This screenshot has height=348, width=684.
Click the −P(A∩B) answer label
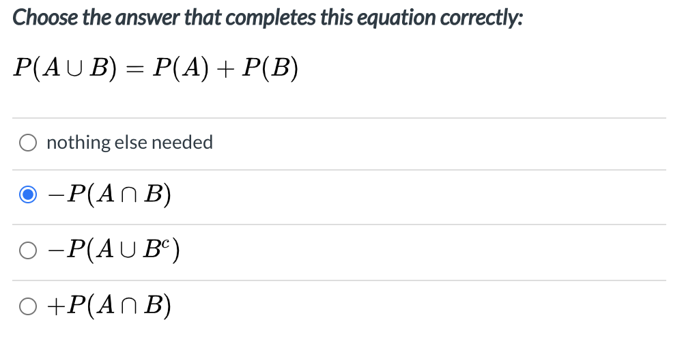pyautogui.click(x=111, y=196)
